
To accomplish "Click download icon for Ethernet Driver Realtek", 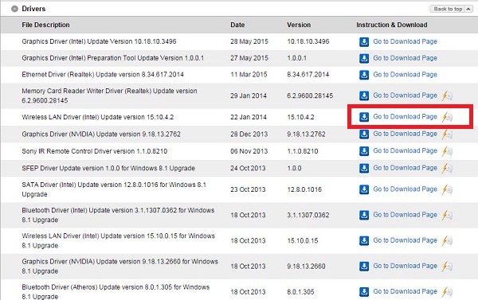I will click(x=364, y=75).
